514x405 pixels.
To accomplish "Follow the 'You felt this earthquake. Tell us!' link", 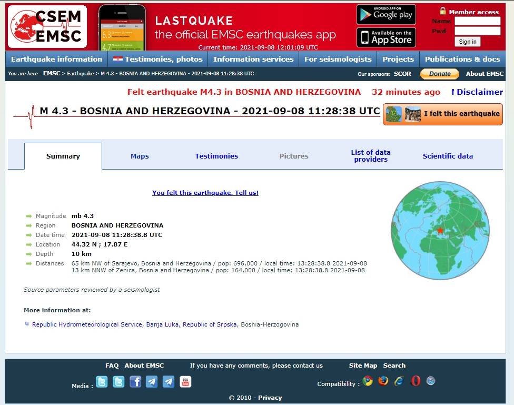I will tap(205, 193).
